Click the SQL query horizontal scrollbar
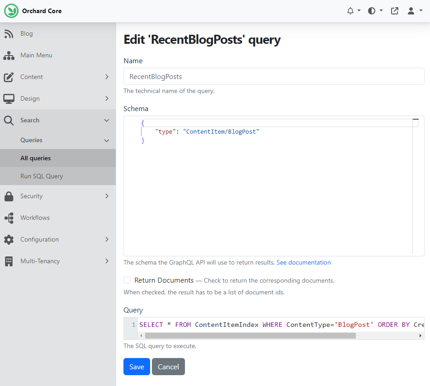 coord(250,336)
